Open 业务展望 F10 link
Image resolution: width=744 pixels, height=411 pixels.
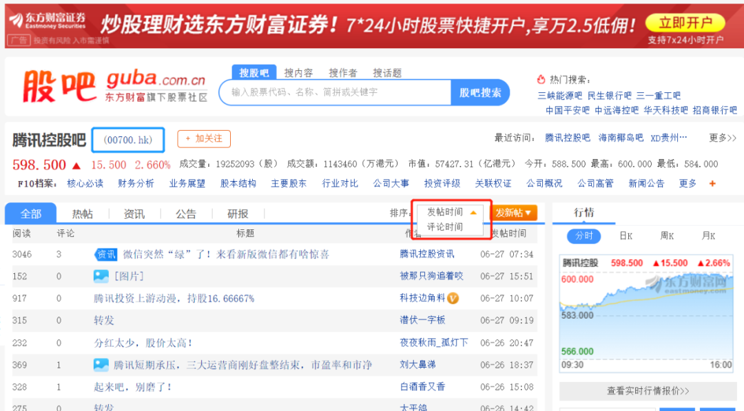click(x=187, y=183)
